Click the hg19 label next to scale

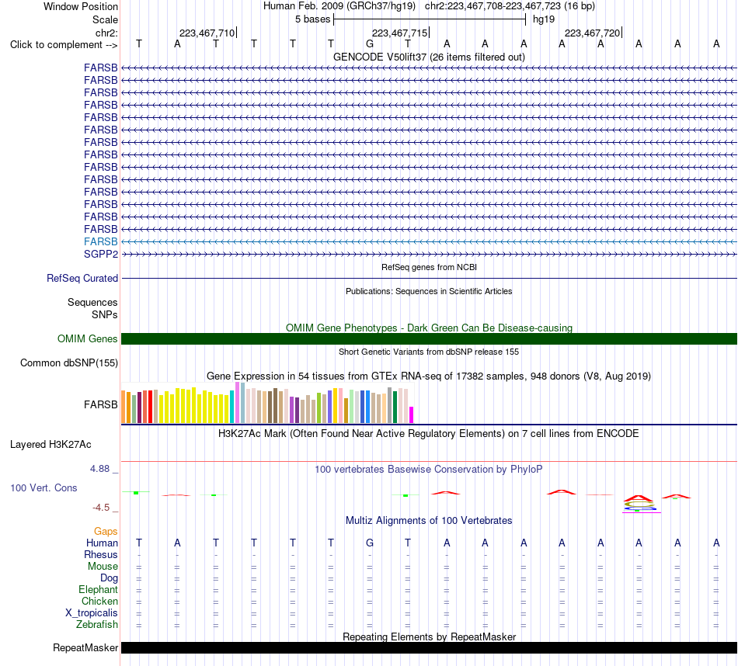(x=544, y=19)
